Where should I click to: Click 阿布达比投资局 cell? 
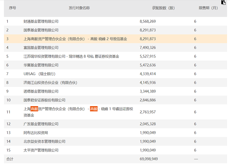pyautogui.click(x=36, y=133)
